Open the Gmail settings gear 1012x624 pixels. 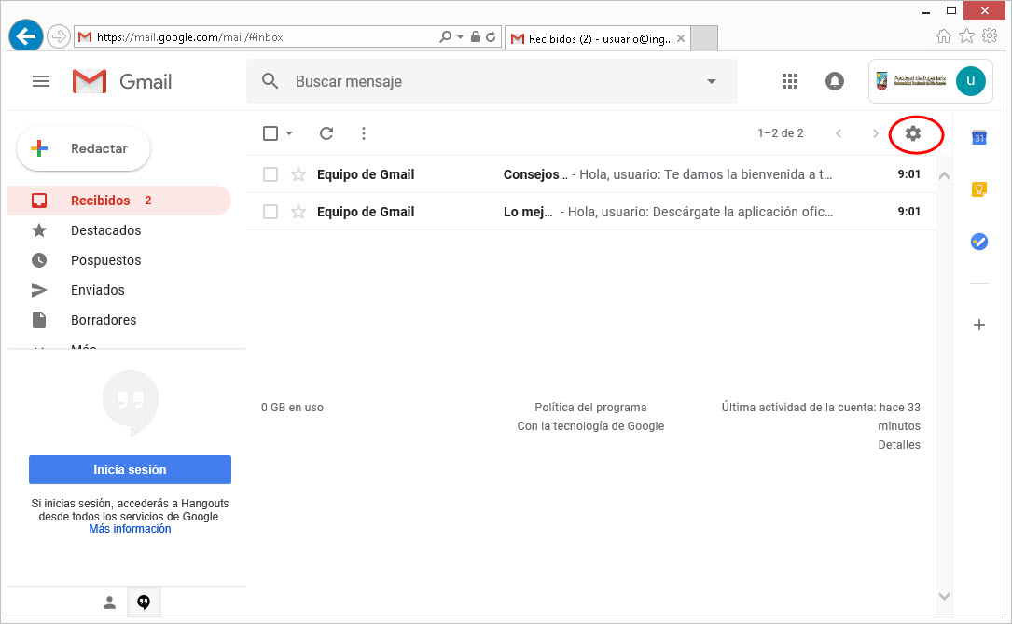coord(912,133)
